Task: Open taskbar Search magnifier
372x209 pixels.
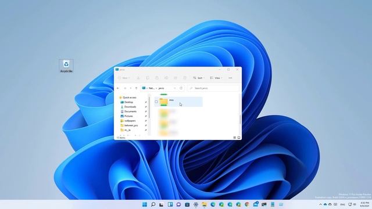Action: [x=153, y=204]
